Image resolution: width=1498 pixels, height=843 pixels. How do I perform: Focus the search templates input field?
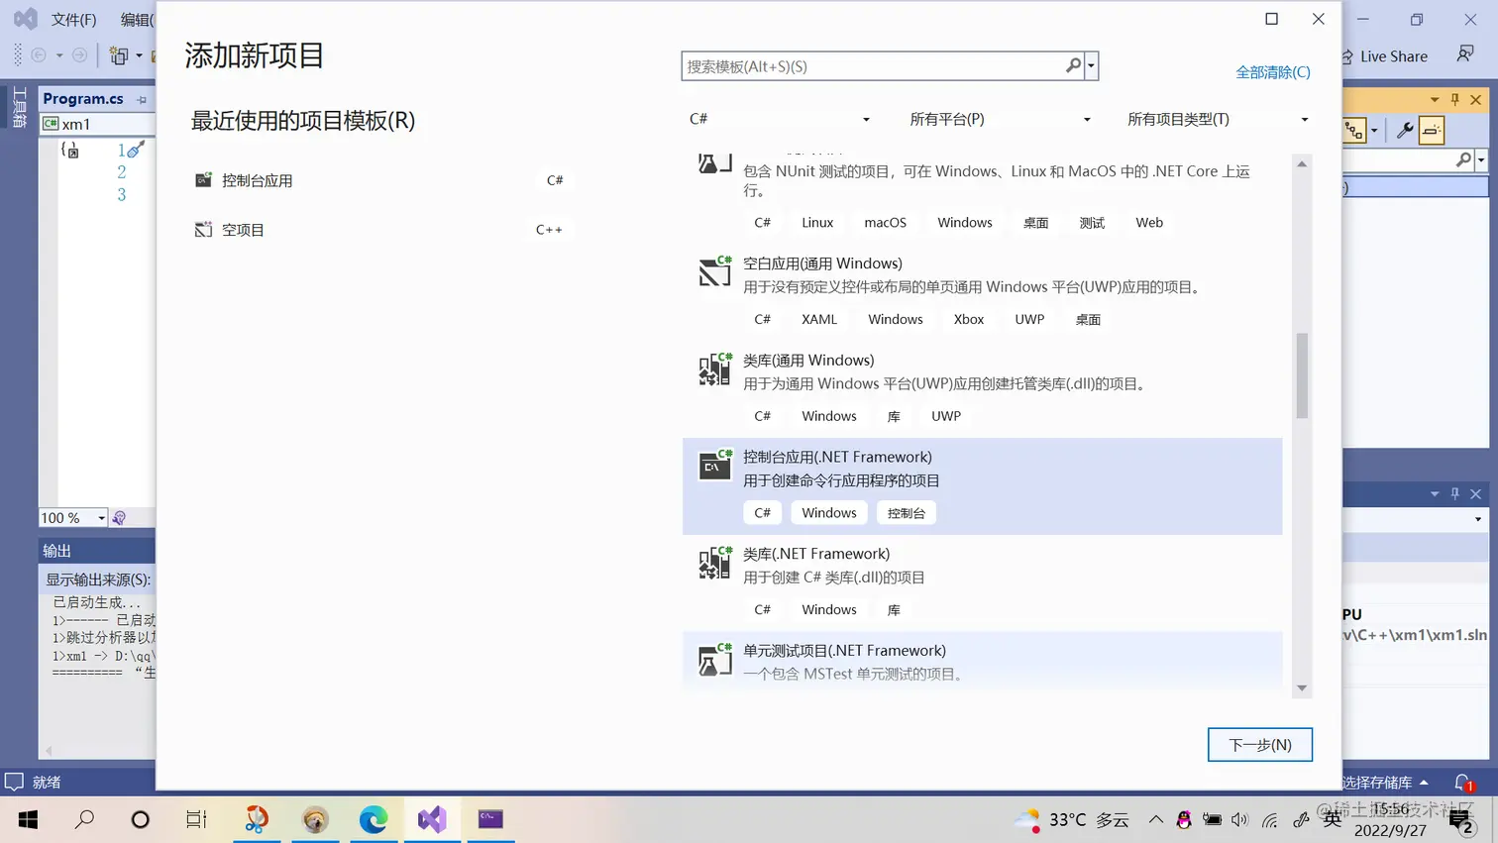[873, 66]
